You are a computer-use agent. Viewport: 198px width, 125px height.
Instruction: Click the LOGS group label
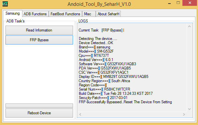click(x=83, y=21)
